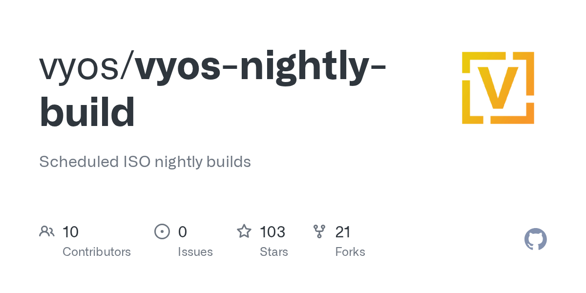Open the 'Issues' label

195,252
